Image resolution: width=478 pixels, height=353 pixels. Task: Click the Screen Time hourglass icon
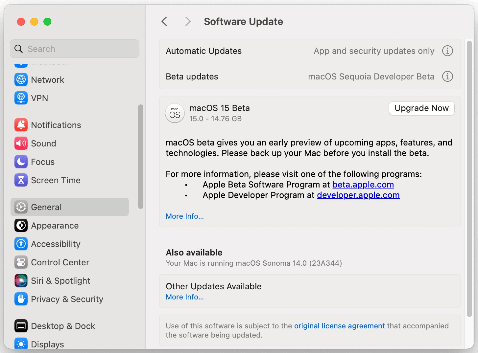21,180
